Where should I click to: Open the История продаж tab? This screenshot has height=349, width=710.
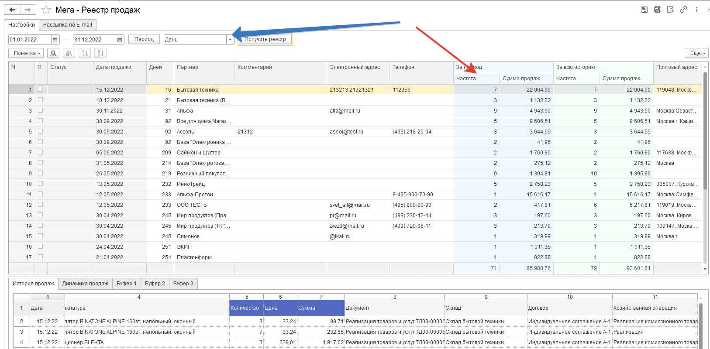(x=33, y=284)
